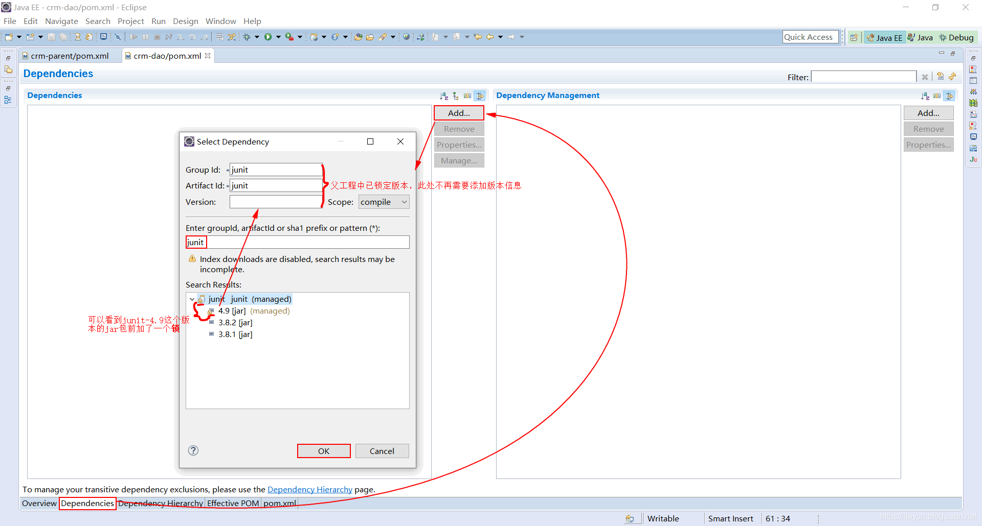Click the Filter text field
The image size is (982, 526).
(x=864, y=77)
